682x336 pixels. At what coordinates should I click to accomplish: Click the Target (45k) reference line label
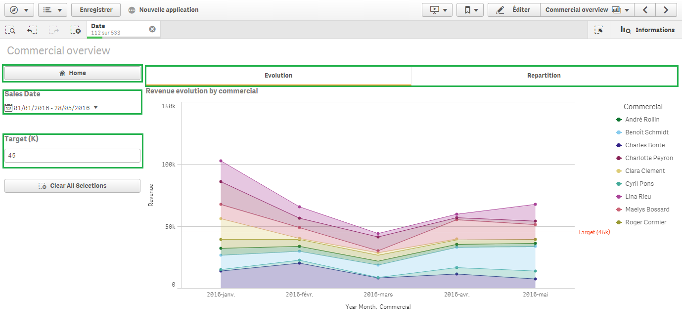(x=594, y=232)
